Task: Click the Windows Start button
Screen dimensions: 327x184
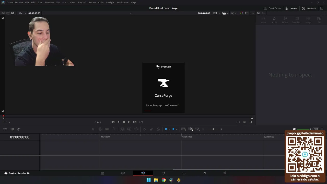Action: 148,180
